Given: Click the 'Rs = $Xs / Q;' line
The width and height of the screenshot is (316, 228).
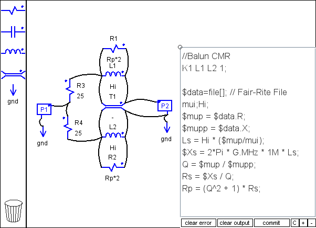Looking at the screenshot, I should (208, 177).
